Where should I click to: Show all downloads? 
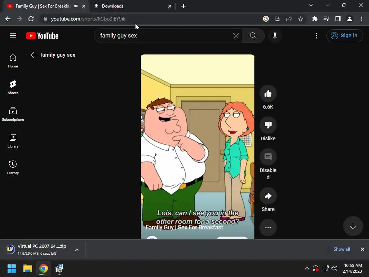[x=342, y=249]
